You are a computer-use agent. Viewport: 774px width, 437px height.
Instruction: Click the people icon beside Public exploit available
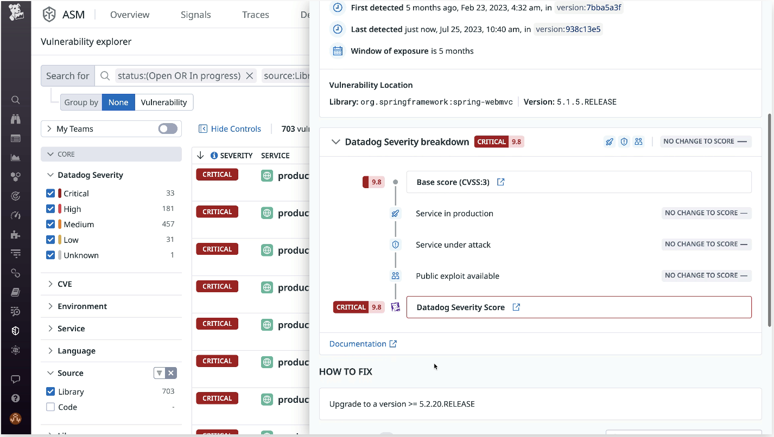[395, 276]
